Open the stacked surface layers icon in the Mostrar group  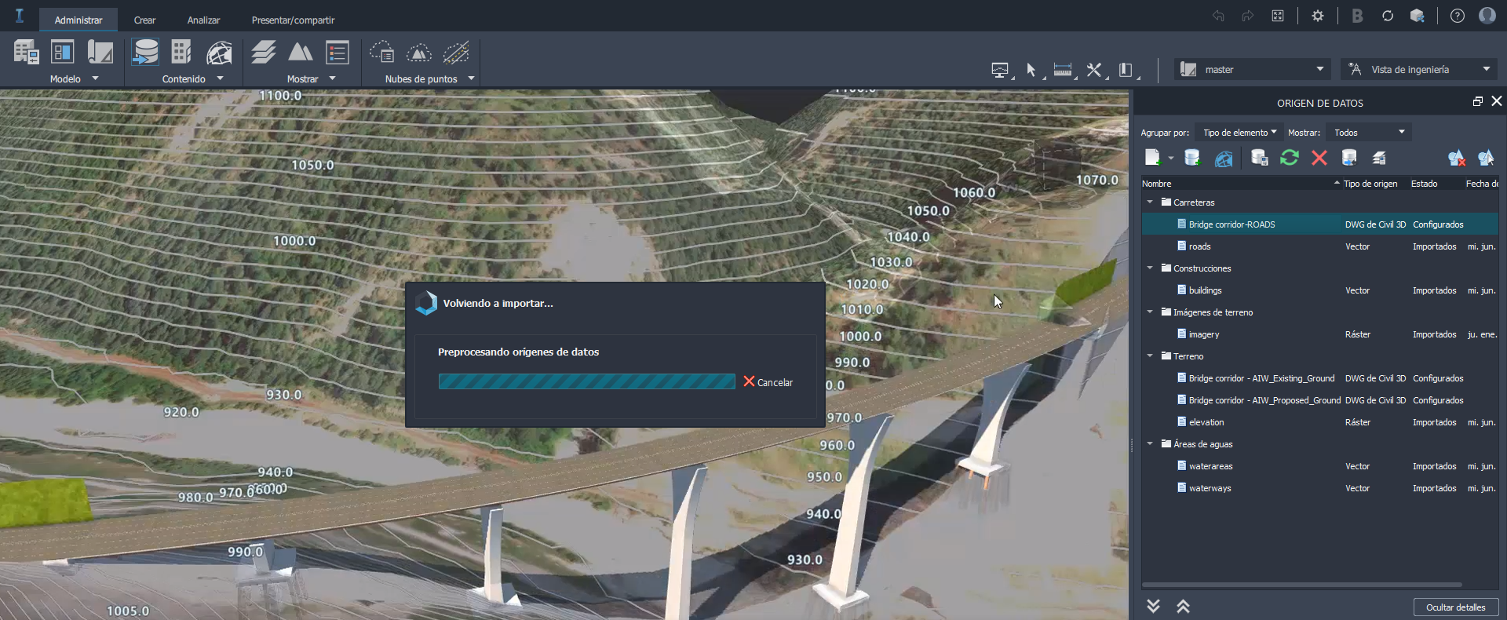(x=264, y=53)
